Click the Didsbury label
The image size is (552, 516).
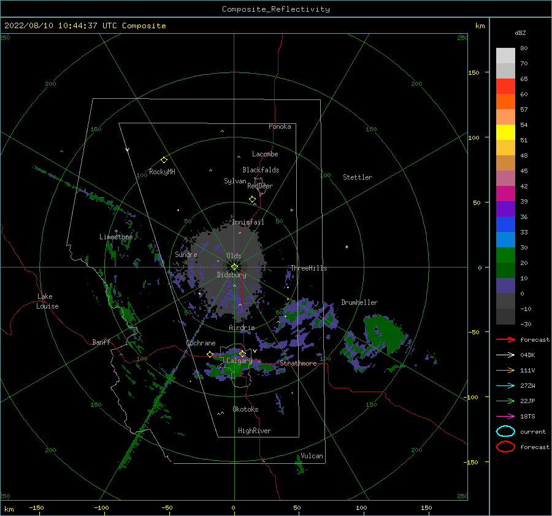[231, 275]
